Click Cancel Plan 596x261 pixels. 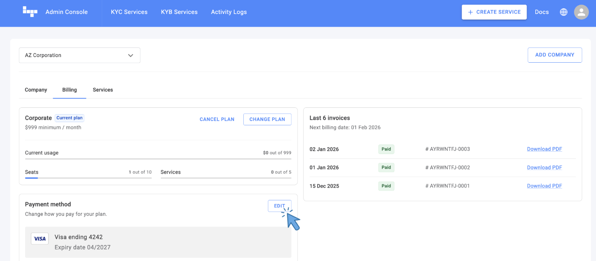point(217,119)
